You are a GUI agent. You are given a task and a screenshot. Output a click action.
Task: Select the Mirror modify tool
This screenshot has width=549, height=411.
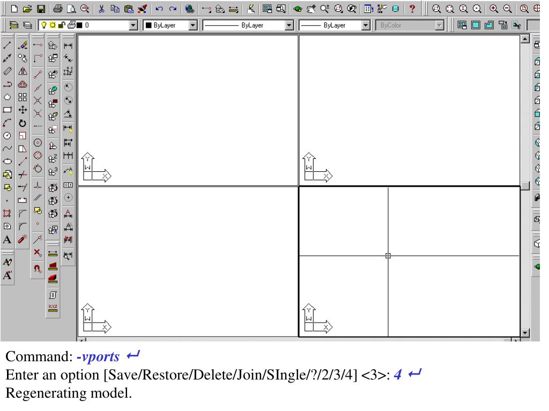23,71
